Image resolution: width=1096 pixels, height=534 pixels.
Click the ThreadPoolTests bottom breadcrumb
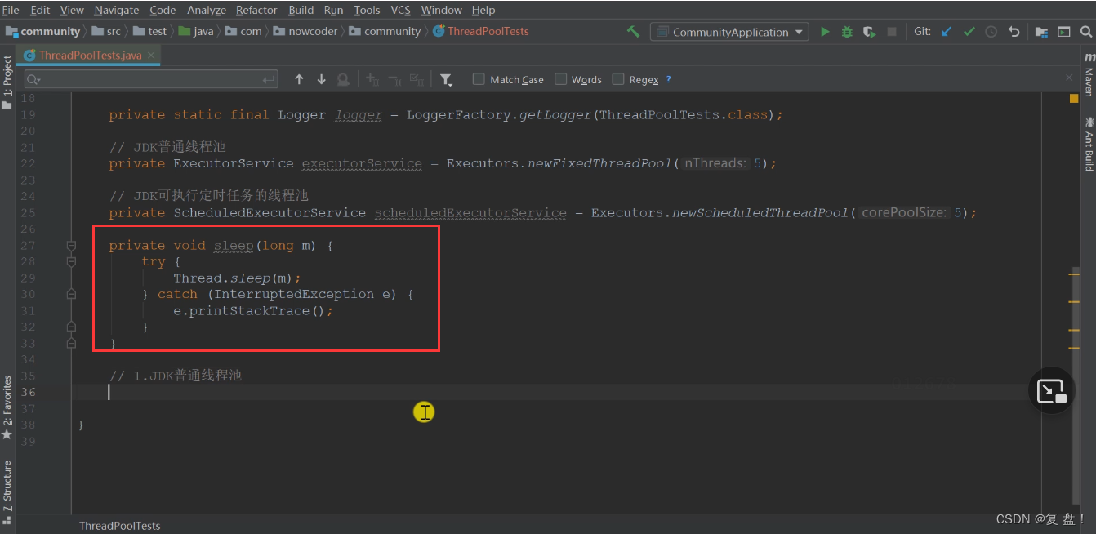click(x=119, y=526)
